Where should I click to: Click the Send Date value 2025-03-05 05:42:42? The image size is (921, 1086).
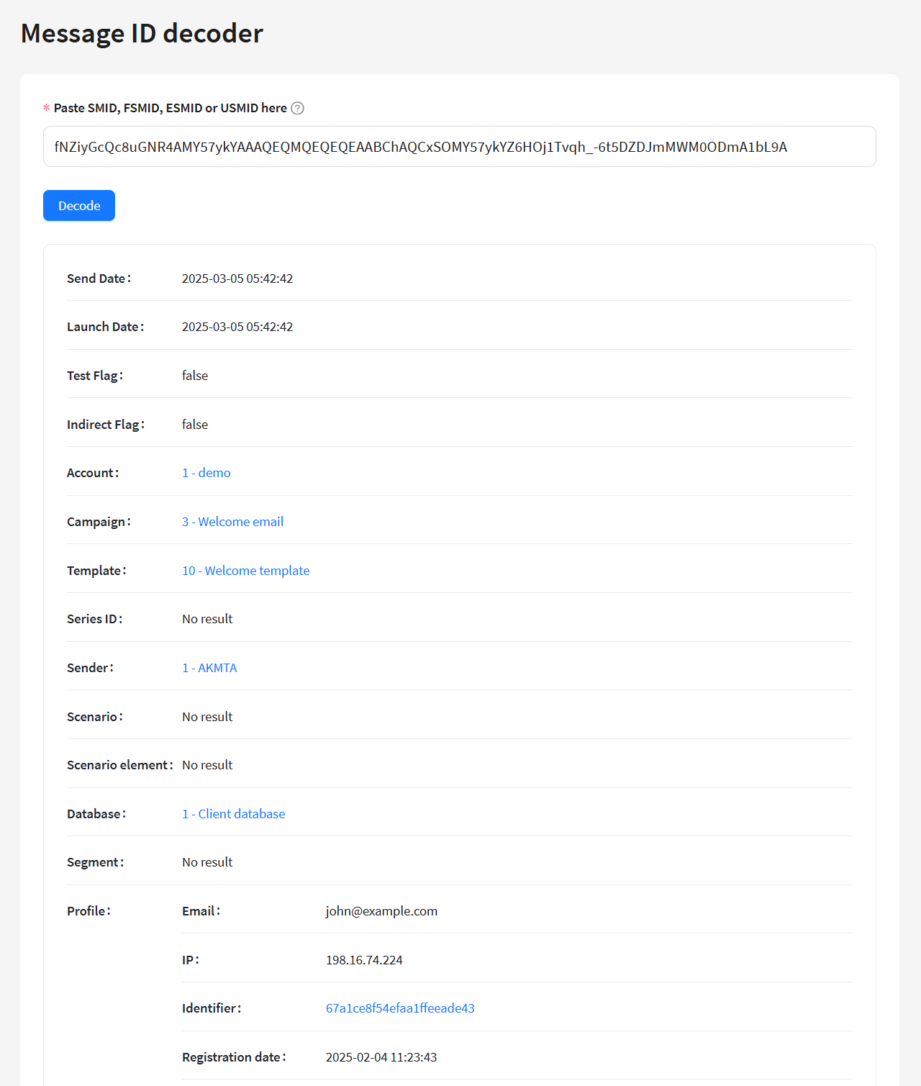pyautogui.click(x=237, y=279)
